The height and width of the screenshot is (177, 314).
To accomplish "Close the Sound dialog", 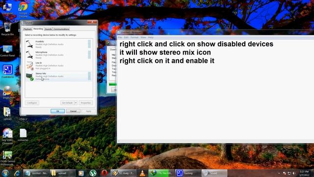I will [92, 22].
